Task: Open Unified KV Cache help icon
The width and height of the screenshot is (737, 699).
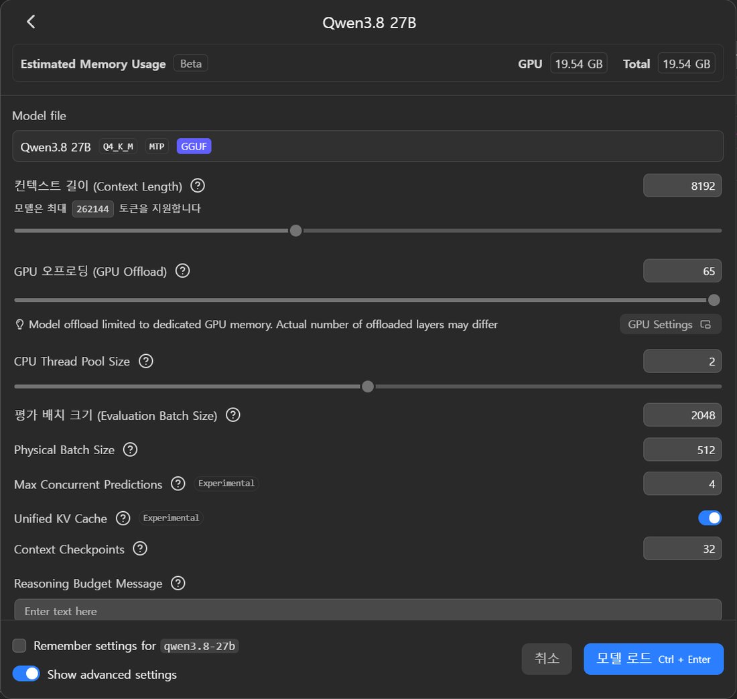Action: click(123, 519)
